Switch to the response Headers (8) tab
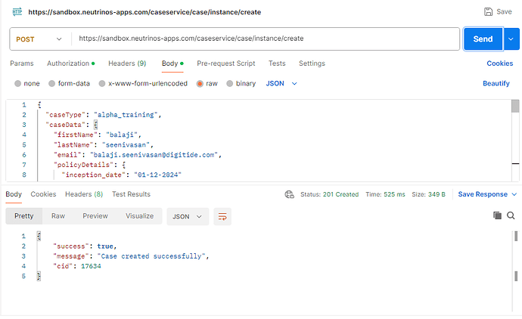522x319 pixels. (84, 194)
